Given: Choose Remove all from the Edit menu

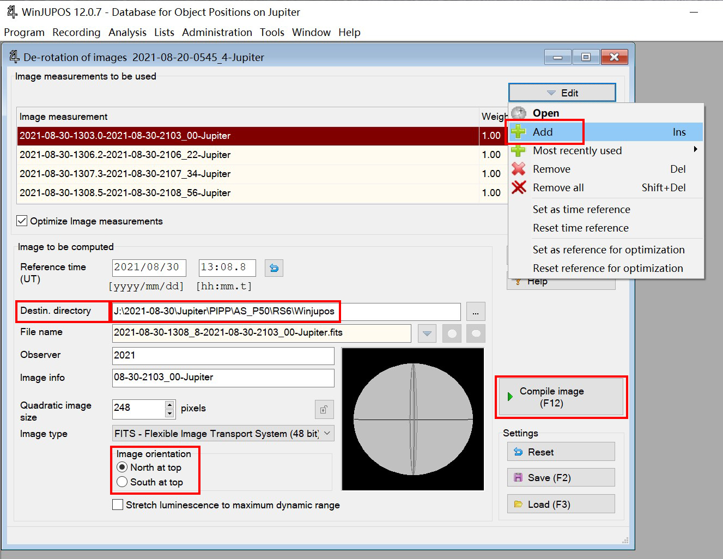Looking at the screenshot, I should (606, 187).
